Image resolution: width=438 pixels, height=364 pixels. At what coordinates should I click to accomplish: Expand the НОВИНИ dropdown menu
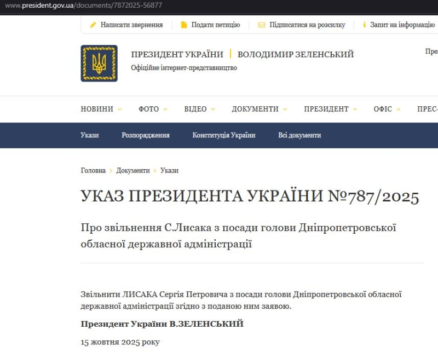pyautogui.click(x=101, y=109)
